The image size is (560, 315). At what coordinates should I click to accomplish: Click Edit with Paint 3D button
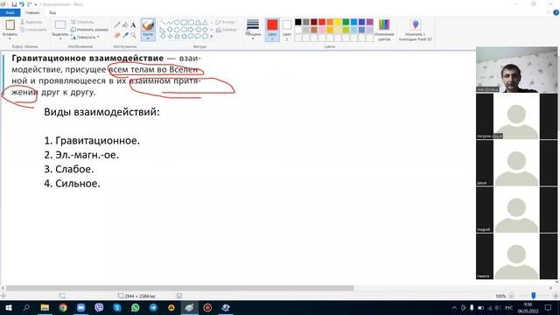pos(416,30)
